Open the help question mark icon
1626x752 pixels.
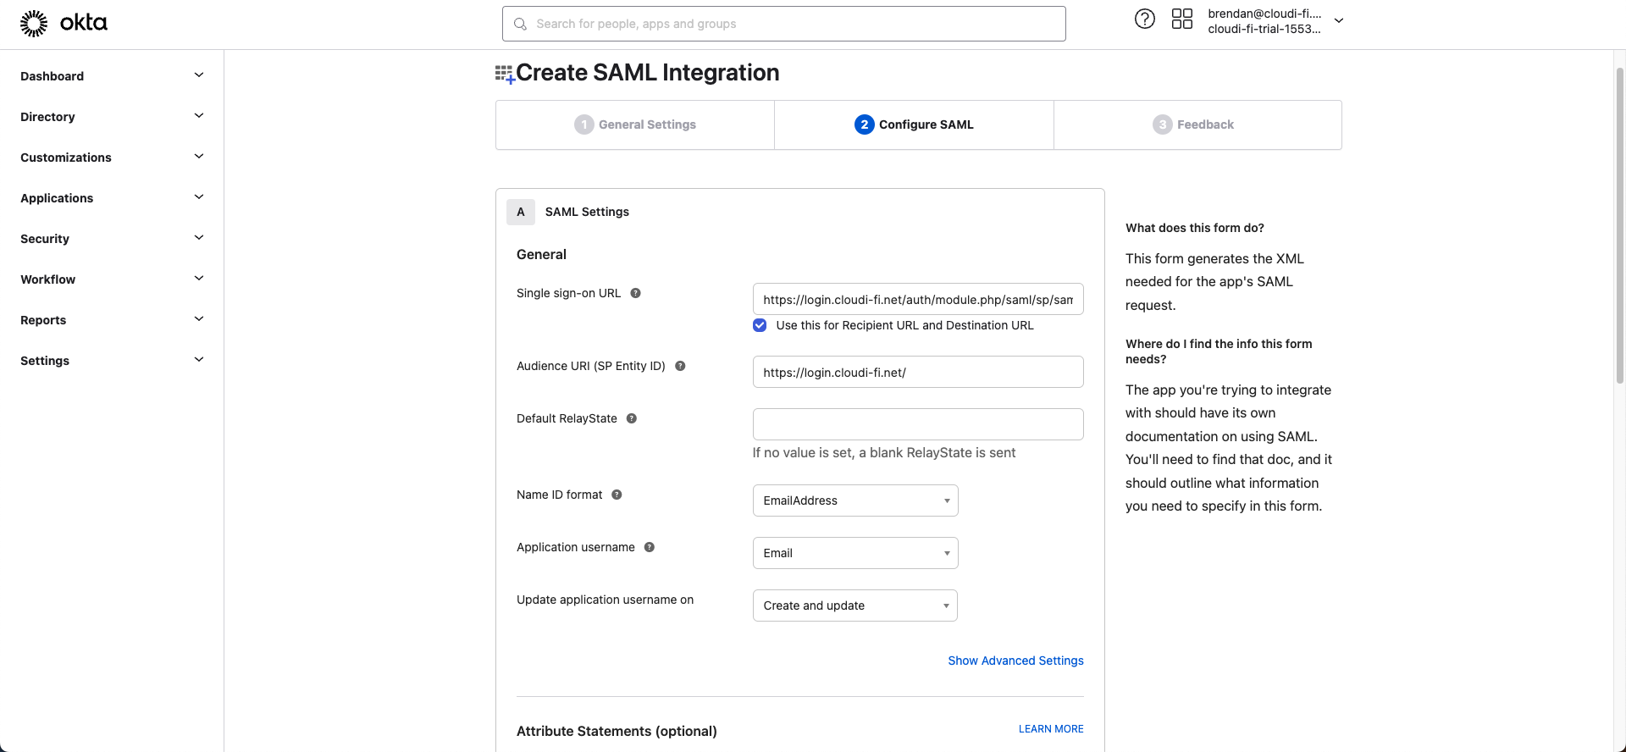pyautogui.click(x=1145, y=19)
